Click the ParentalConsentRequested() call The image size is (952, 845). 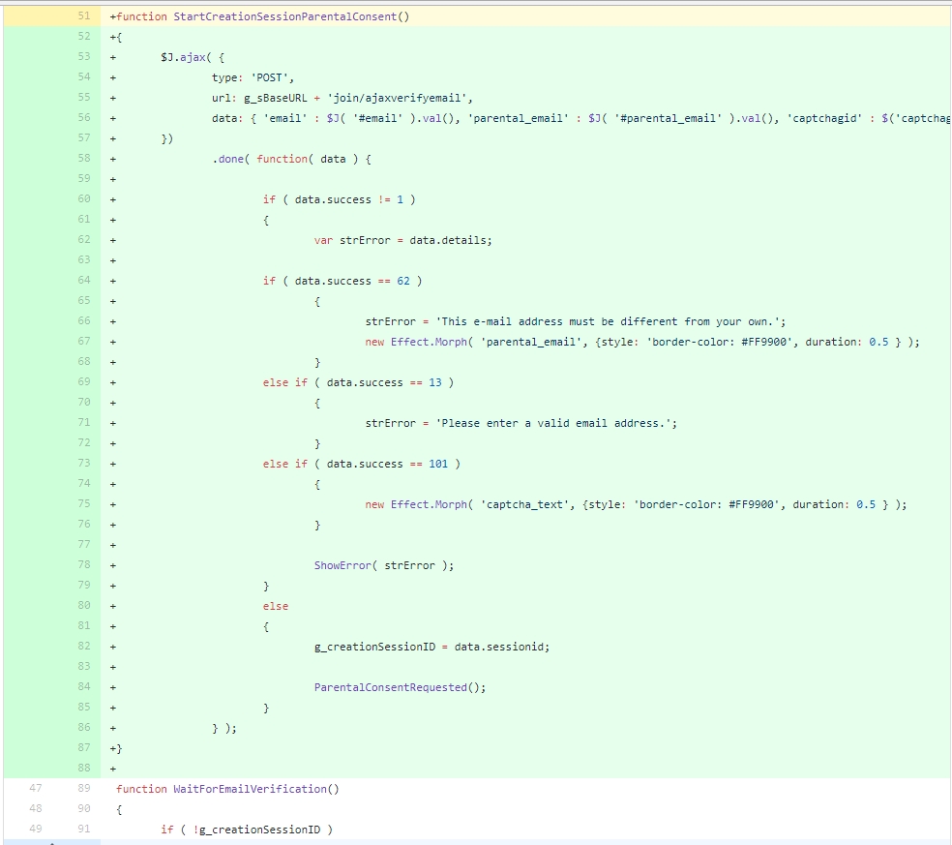point(397,687)
